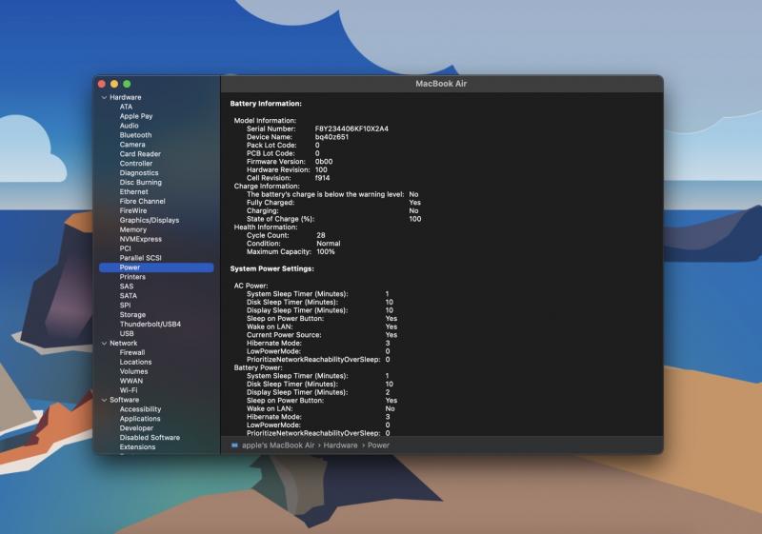
Task: Show Memory information
Action: [x=132, y=229]
